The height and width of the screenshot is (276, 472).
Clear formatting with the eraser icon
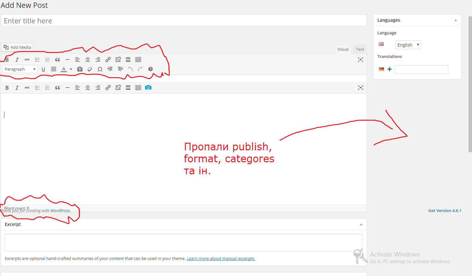(x=90, y=69)
